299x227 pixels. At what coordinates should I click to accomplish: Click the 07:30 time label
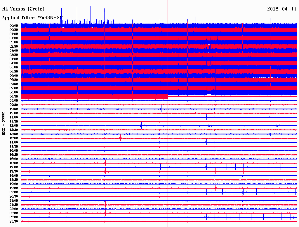click(14, 88)
